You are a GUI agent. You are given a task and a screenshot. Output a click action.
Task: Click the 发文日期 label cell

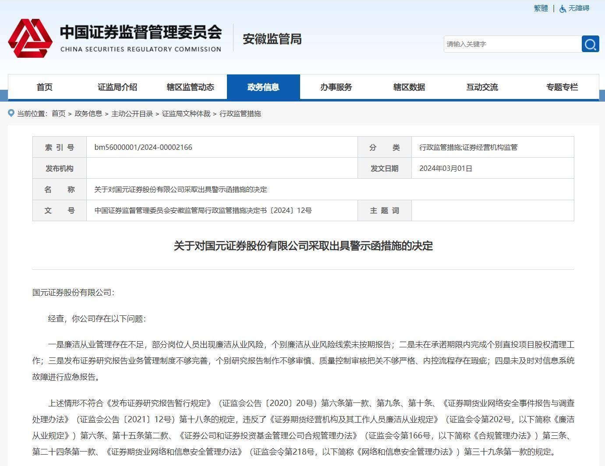385,168
